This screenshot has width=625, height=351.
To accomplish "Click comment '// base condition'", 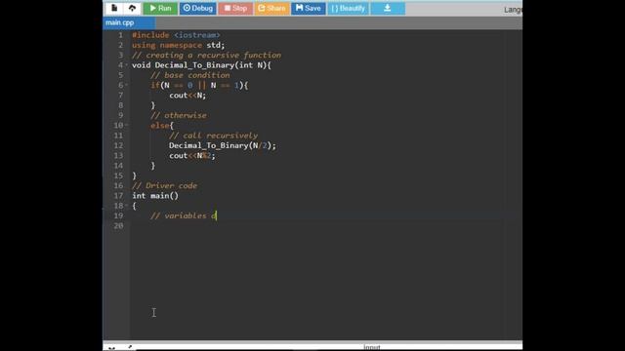I will 190,75.
